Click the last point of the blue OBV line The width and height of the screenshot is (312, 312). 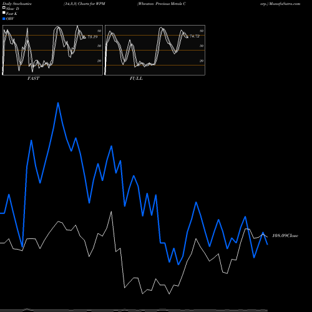[x=268, y=245]
